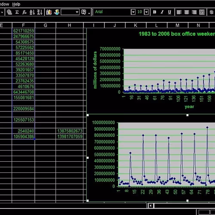215x215 pixels.
Task: Sort descending with the Z-A icon
Action: [x=40, y=12]
